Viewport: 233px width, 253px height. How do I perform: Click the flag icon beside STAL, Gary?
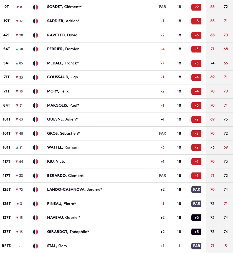(x=35, y=246)
